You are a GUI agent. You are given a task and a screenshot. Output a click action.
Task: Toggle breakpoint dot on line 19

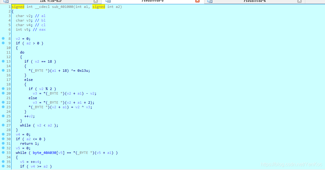coord(3,88)
